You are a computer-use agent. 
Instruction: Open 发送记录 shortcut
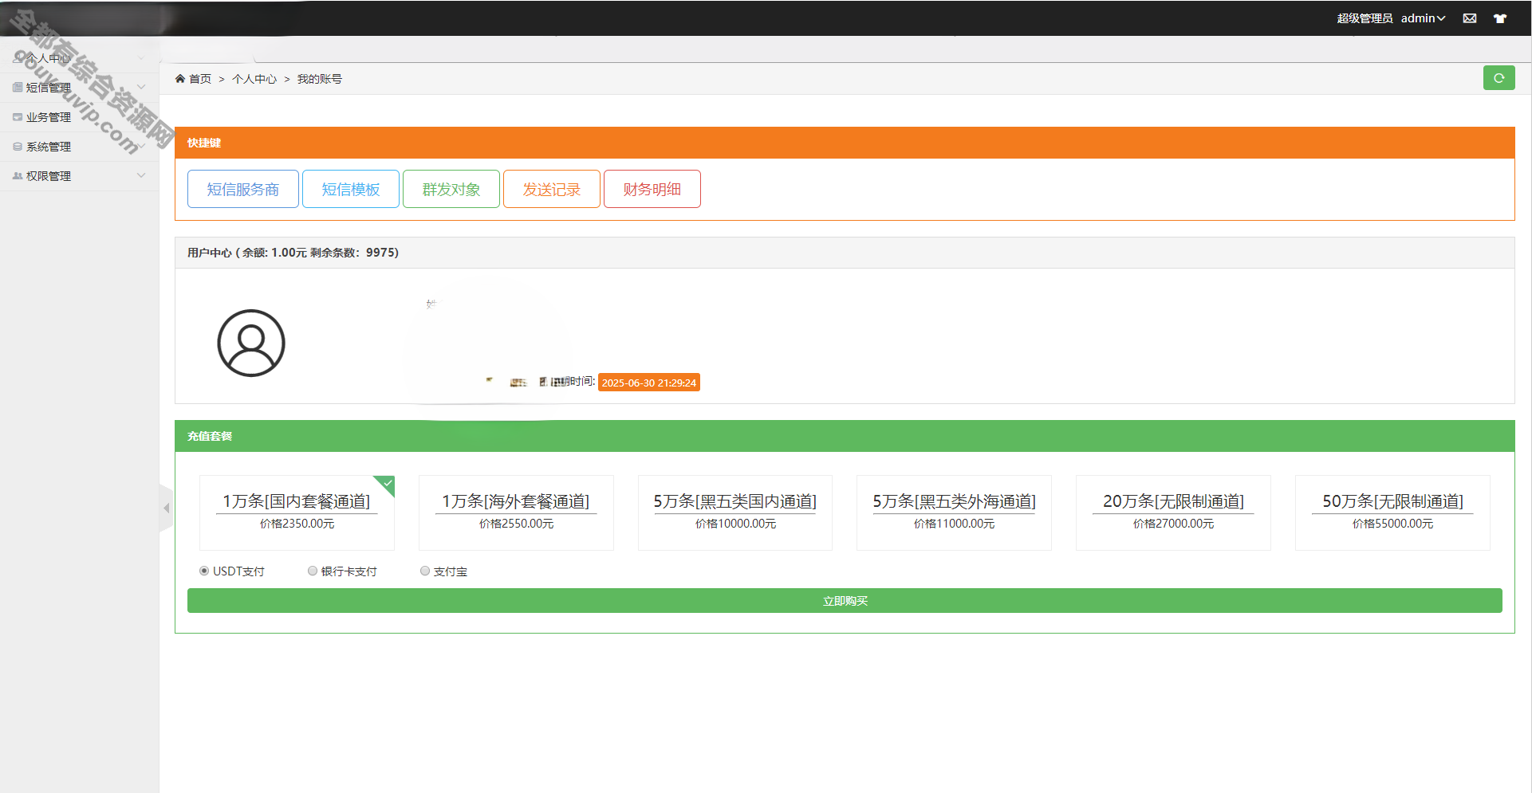pos(552,189)
